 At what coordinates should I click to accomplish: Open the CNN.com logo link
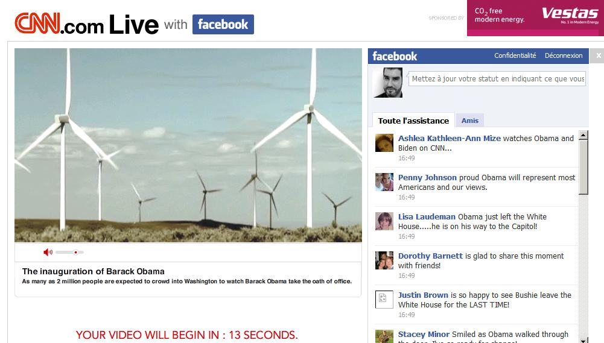[x=59, y=24]
